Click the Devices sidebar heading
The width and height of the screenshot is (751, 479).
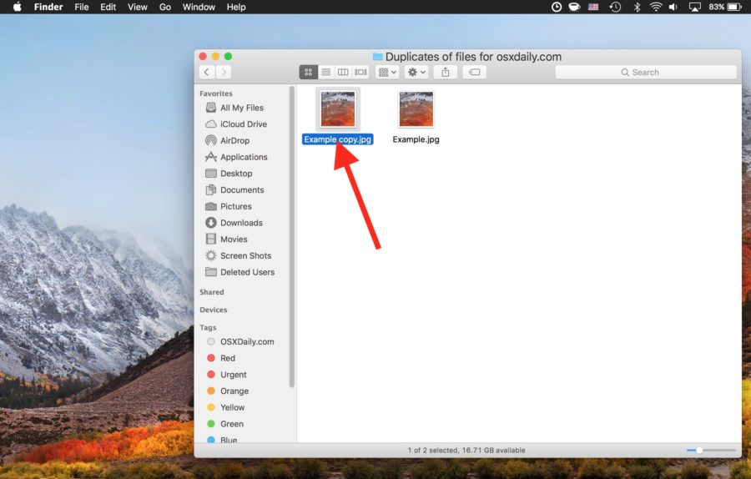pos(213,310)
